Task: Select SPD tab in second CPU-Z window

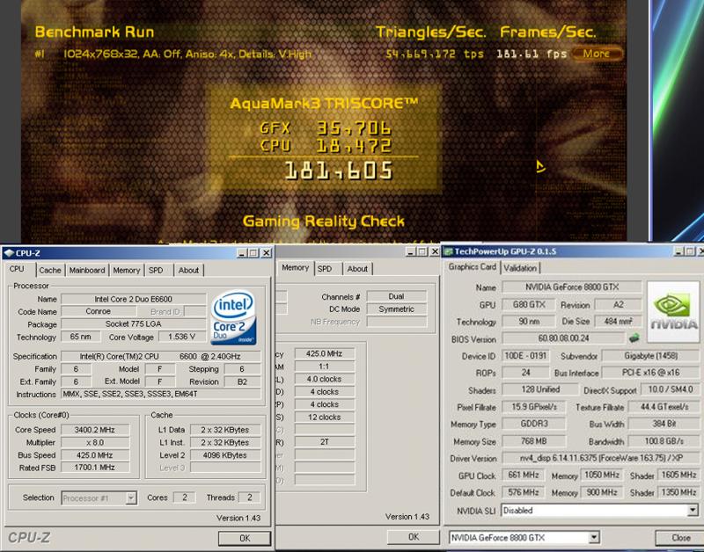Action: (325, 269)
